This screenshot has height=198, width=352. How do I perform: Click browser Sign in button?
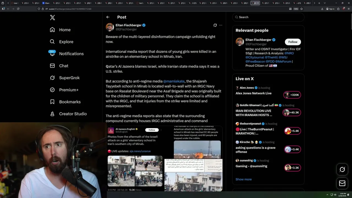(330, 9)
